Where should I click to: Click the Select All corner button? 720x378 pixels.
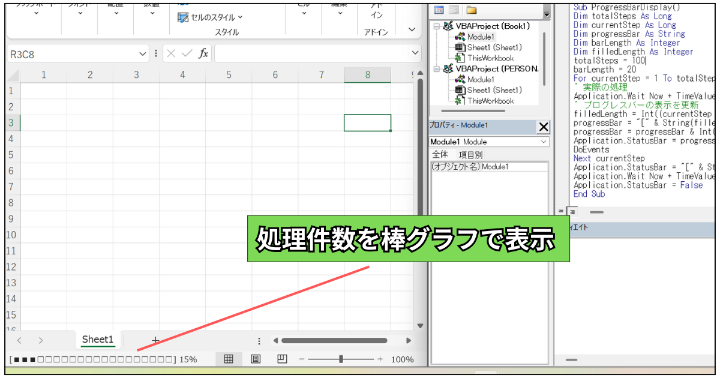point(12,75)
